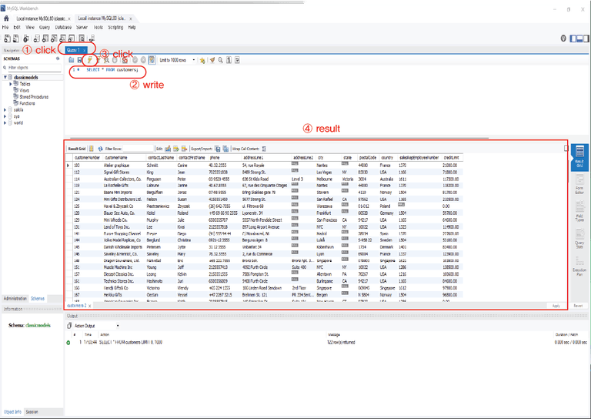The image size is (591, 419).
Task: Toggle invisible characters icon
Action: 229,60
